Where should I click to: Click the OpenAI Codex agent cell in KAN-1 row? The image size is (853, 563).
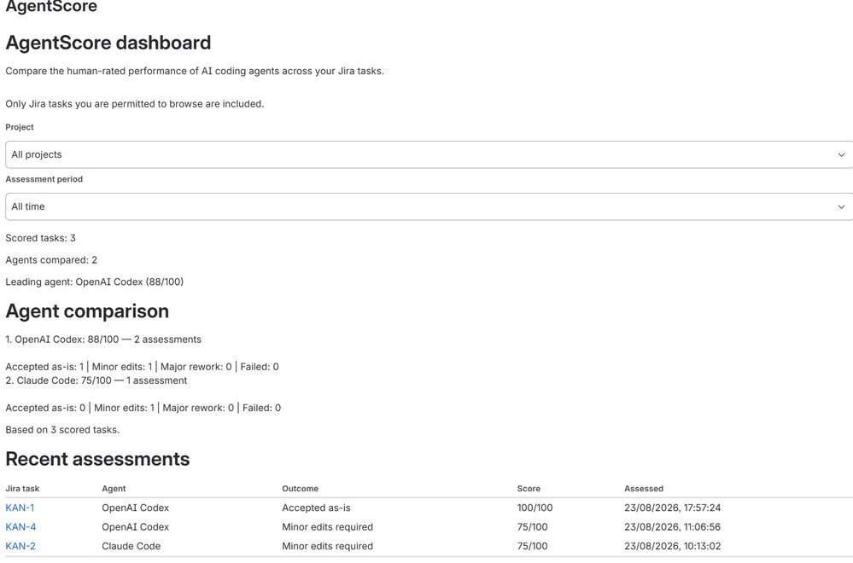pyautogui.click(x=136, y=508)
